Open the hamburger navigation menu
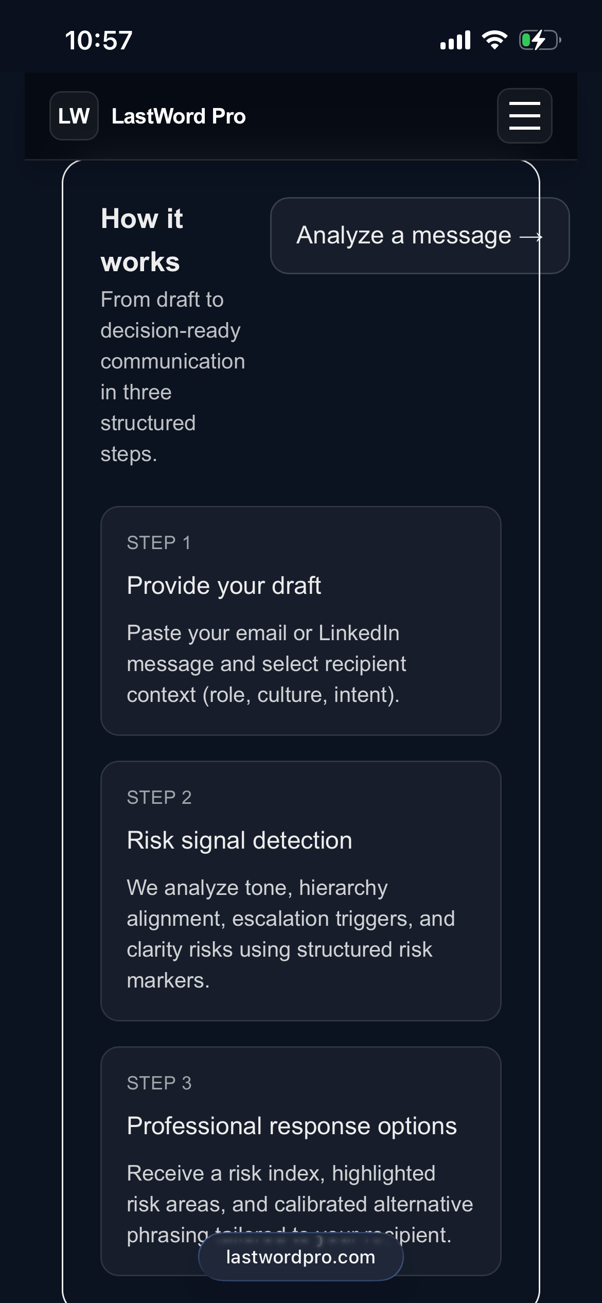 coord(524,116)
